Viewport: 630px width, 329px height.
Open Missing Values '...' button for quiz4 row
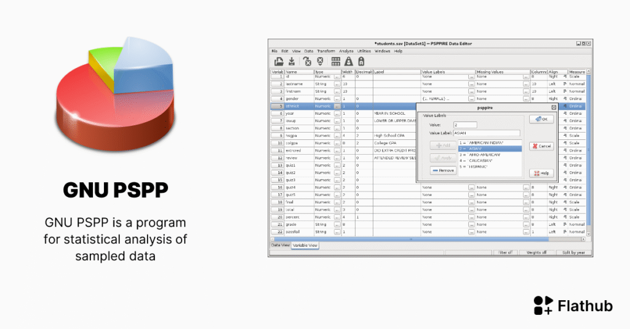tap(525, 187)
